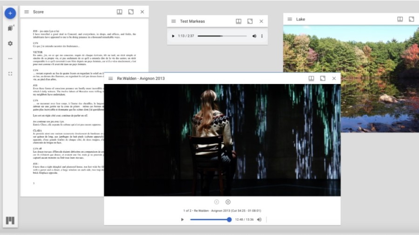Image resolution: width=419 pixels, height=235 pixels.
Task: Play the Re:Walden video
Action: pos(182,220)
